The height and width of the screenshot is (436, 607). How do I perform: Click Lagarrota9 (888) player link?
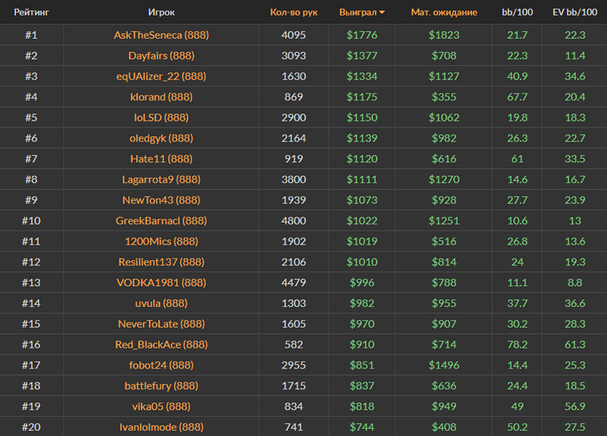pyautogui.click(x=161, y=179)
